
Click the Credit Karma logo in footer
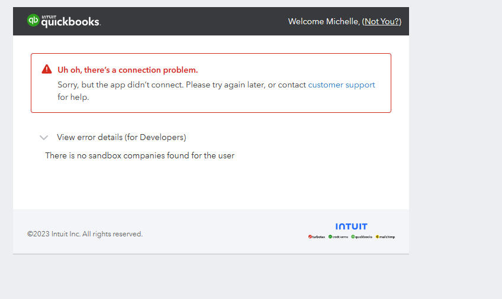(338, 237)
